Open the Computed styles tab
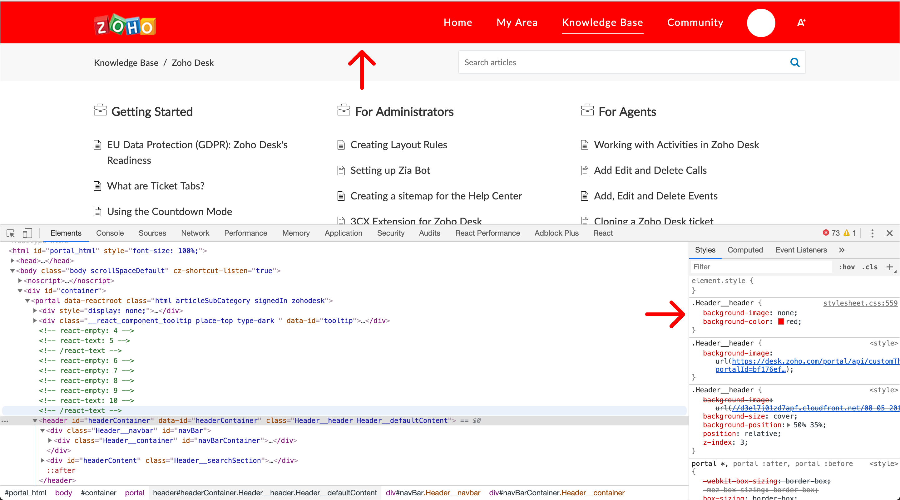This screenshot has width=900, height=500. click(745, 250)
